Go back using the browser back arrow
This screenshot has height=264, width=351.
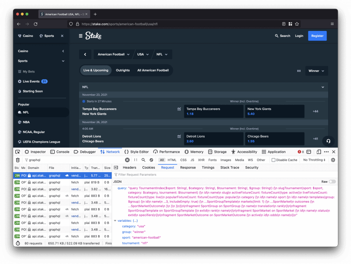pyautogui.click(x=19, y=24)
